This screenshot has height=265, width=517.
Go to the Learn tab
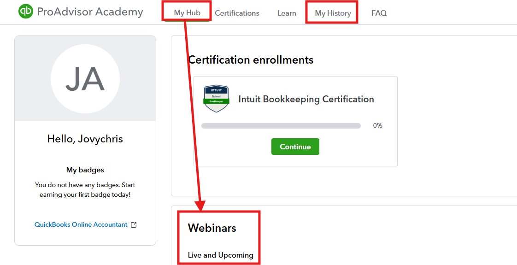click(287, 13)
